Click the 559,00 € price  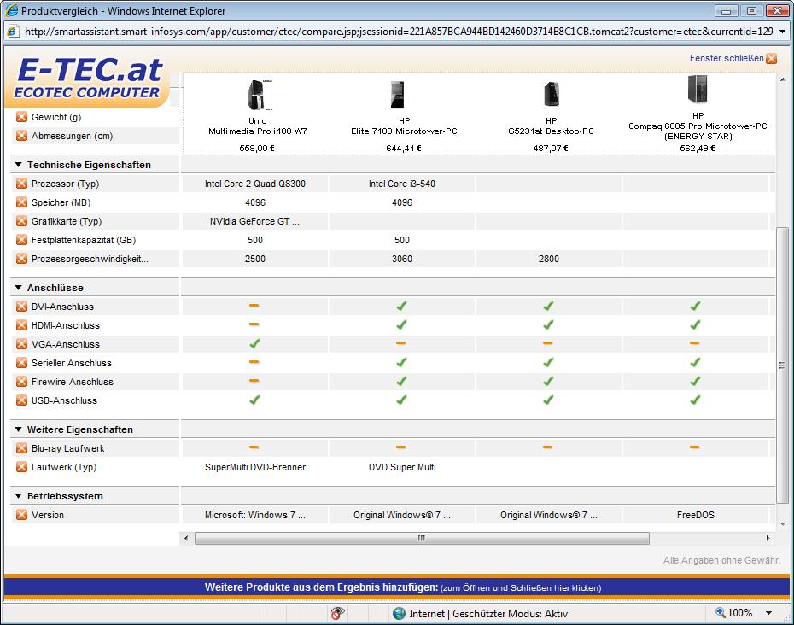pyautogui.click(x=257, y=148)
